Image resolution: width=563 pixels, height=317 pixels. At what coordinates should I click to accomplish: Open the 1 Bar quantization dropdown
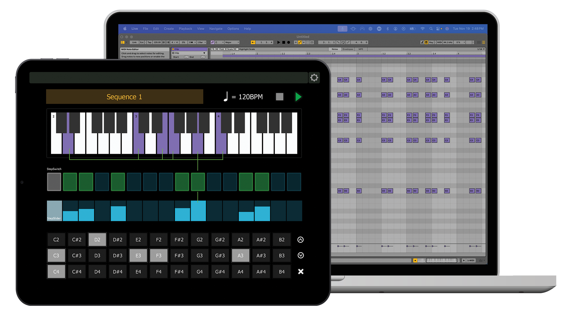coord(201,43)
